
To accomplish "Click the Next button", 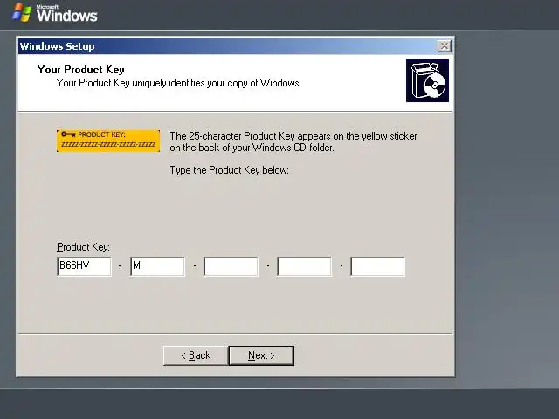I will coord(261,355).
